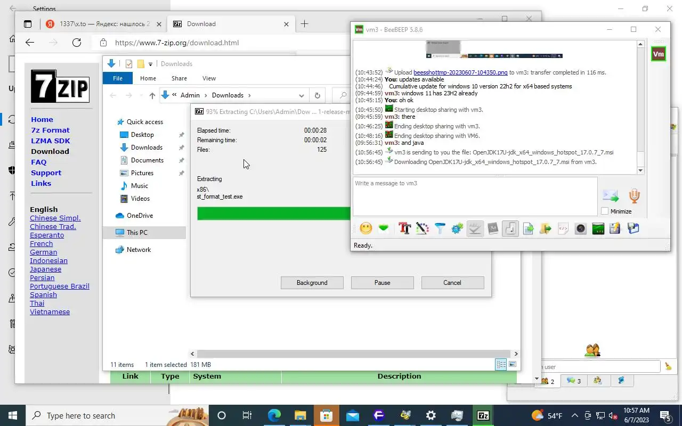Open the chat settings blue gear icon

457,228
